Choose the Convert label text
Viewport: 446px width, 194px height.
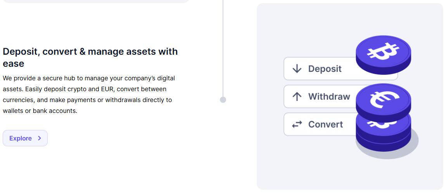pos(325,125)
